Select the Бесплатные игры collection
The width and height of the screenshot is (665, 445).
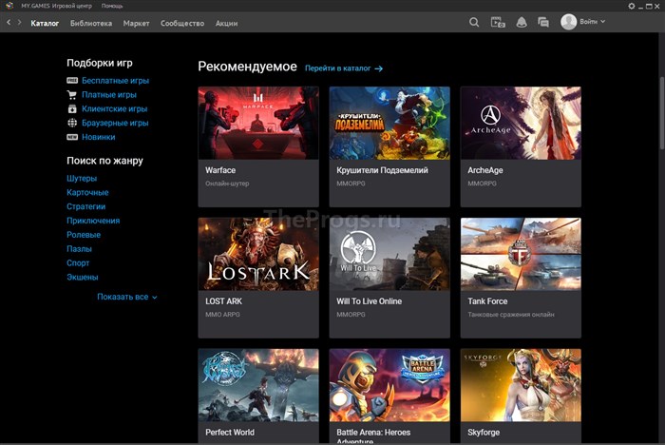(115, 80)
